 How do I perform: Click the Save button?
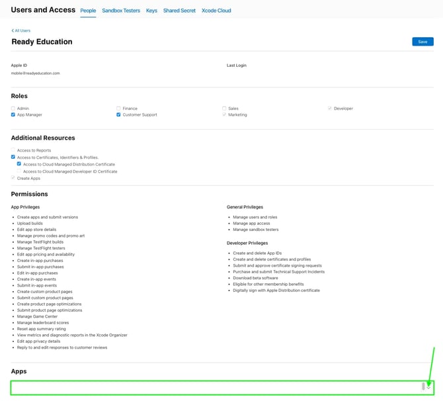click(423, 42)
